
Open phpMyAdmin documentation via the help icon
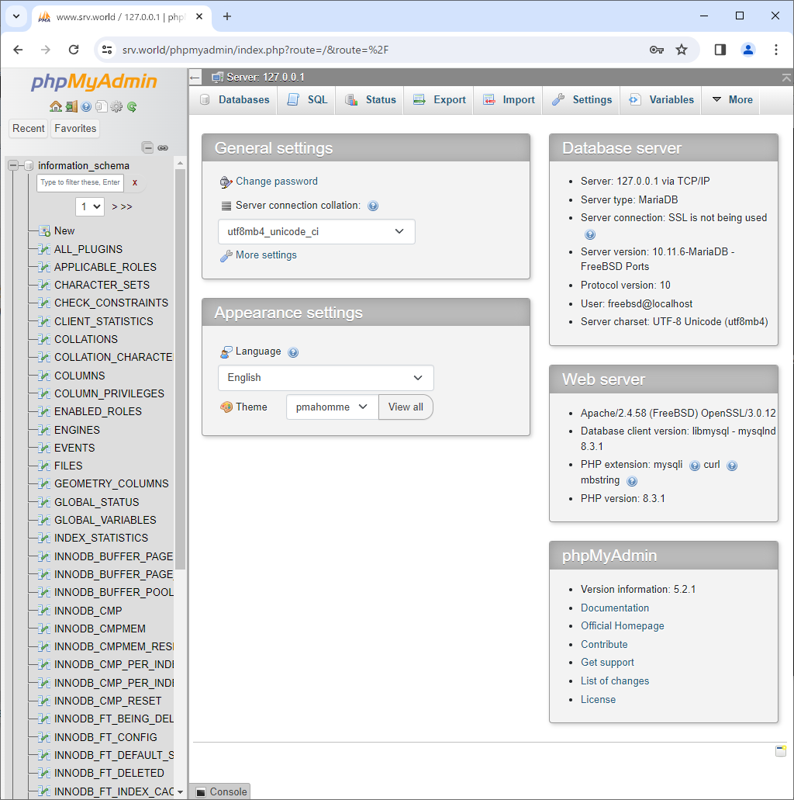tap(85, 106)
